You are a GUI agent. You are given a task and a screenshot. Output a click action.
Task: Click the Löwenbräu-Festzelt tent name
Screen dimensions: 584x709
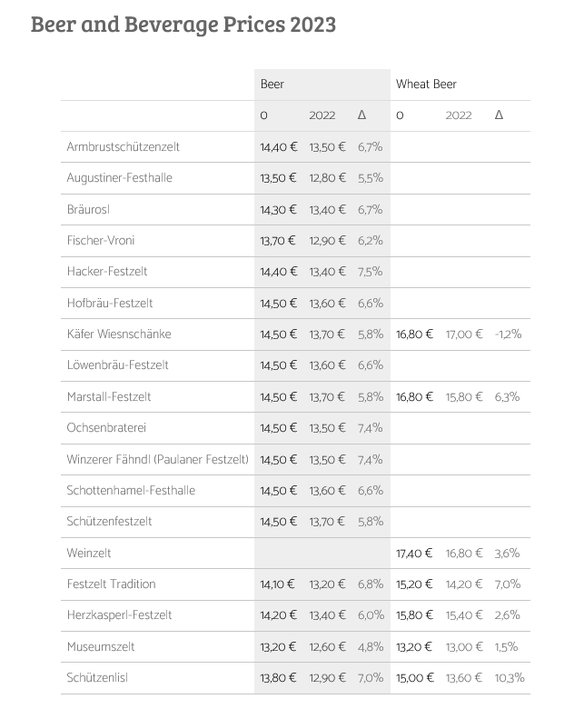tap(117, 364)
